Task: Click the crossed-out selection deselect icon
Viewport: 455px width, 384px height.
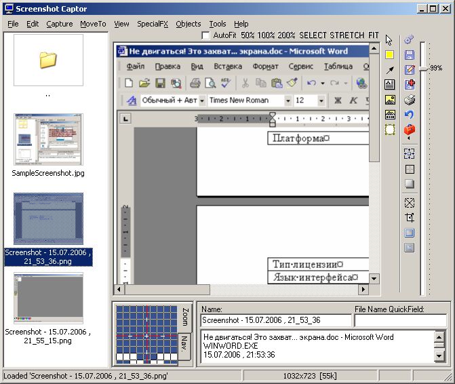Action: 410,203
